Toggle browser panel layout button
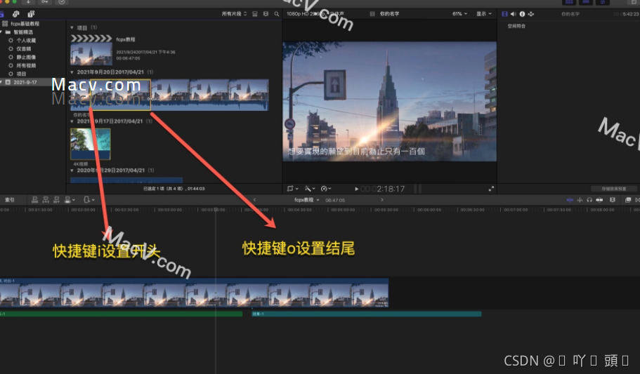Screen dimensions: 640x374 pyautogui.click(x=569, y=2)
